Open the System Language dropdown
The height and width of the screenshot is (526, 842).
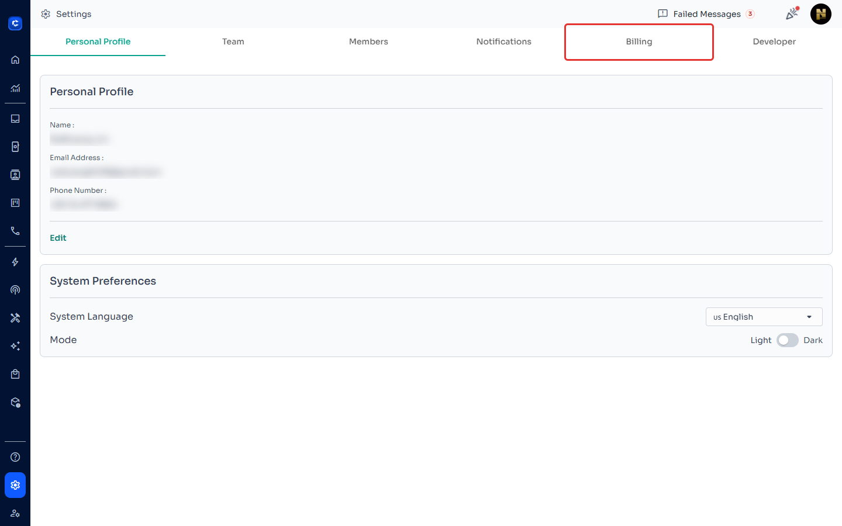(764, 317)
